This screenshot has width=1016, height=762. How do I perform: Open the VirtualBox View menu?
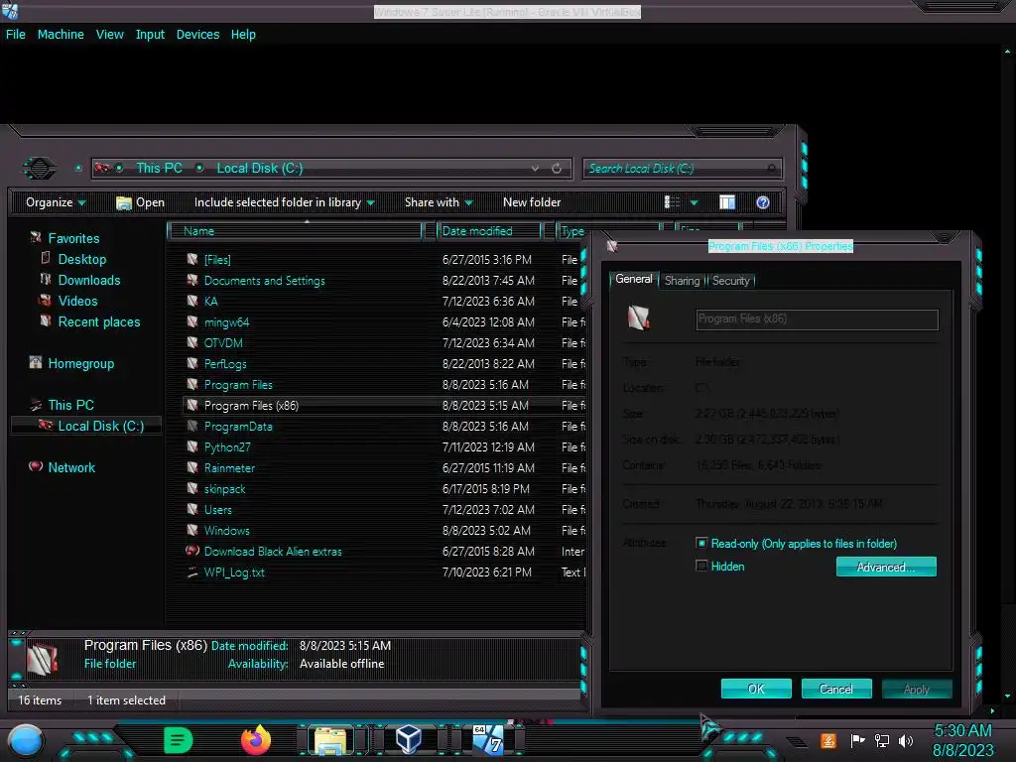click(109, 35)
